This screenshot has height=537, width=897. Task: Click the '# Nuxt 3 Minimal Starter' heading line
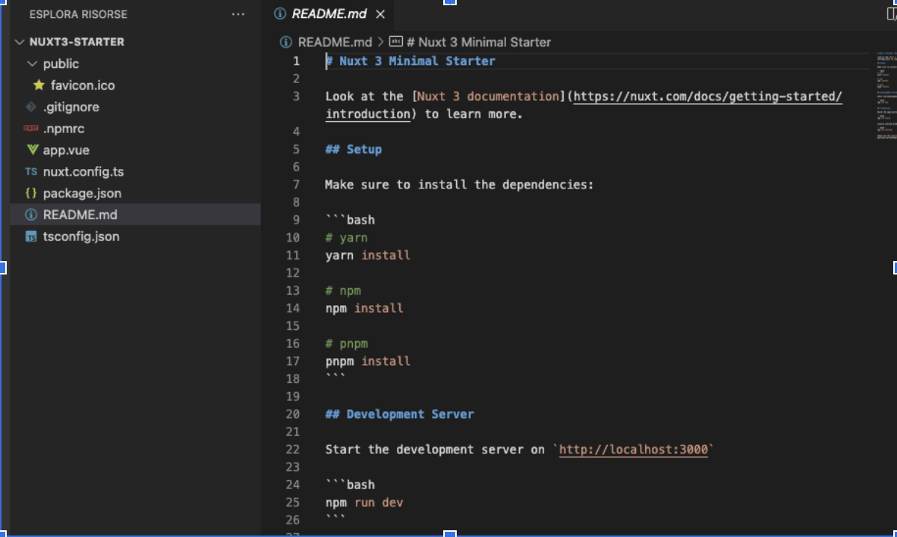410,61
